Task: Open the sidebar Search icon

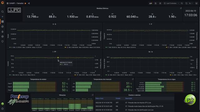Action: 2,12
